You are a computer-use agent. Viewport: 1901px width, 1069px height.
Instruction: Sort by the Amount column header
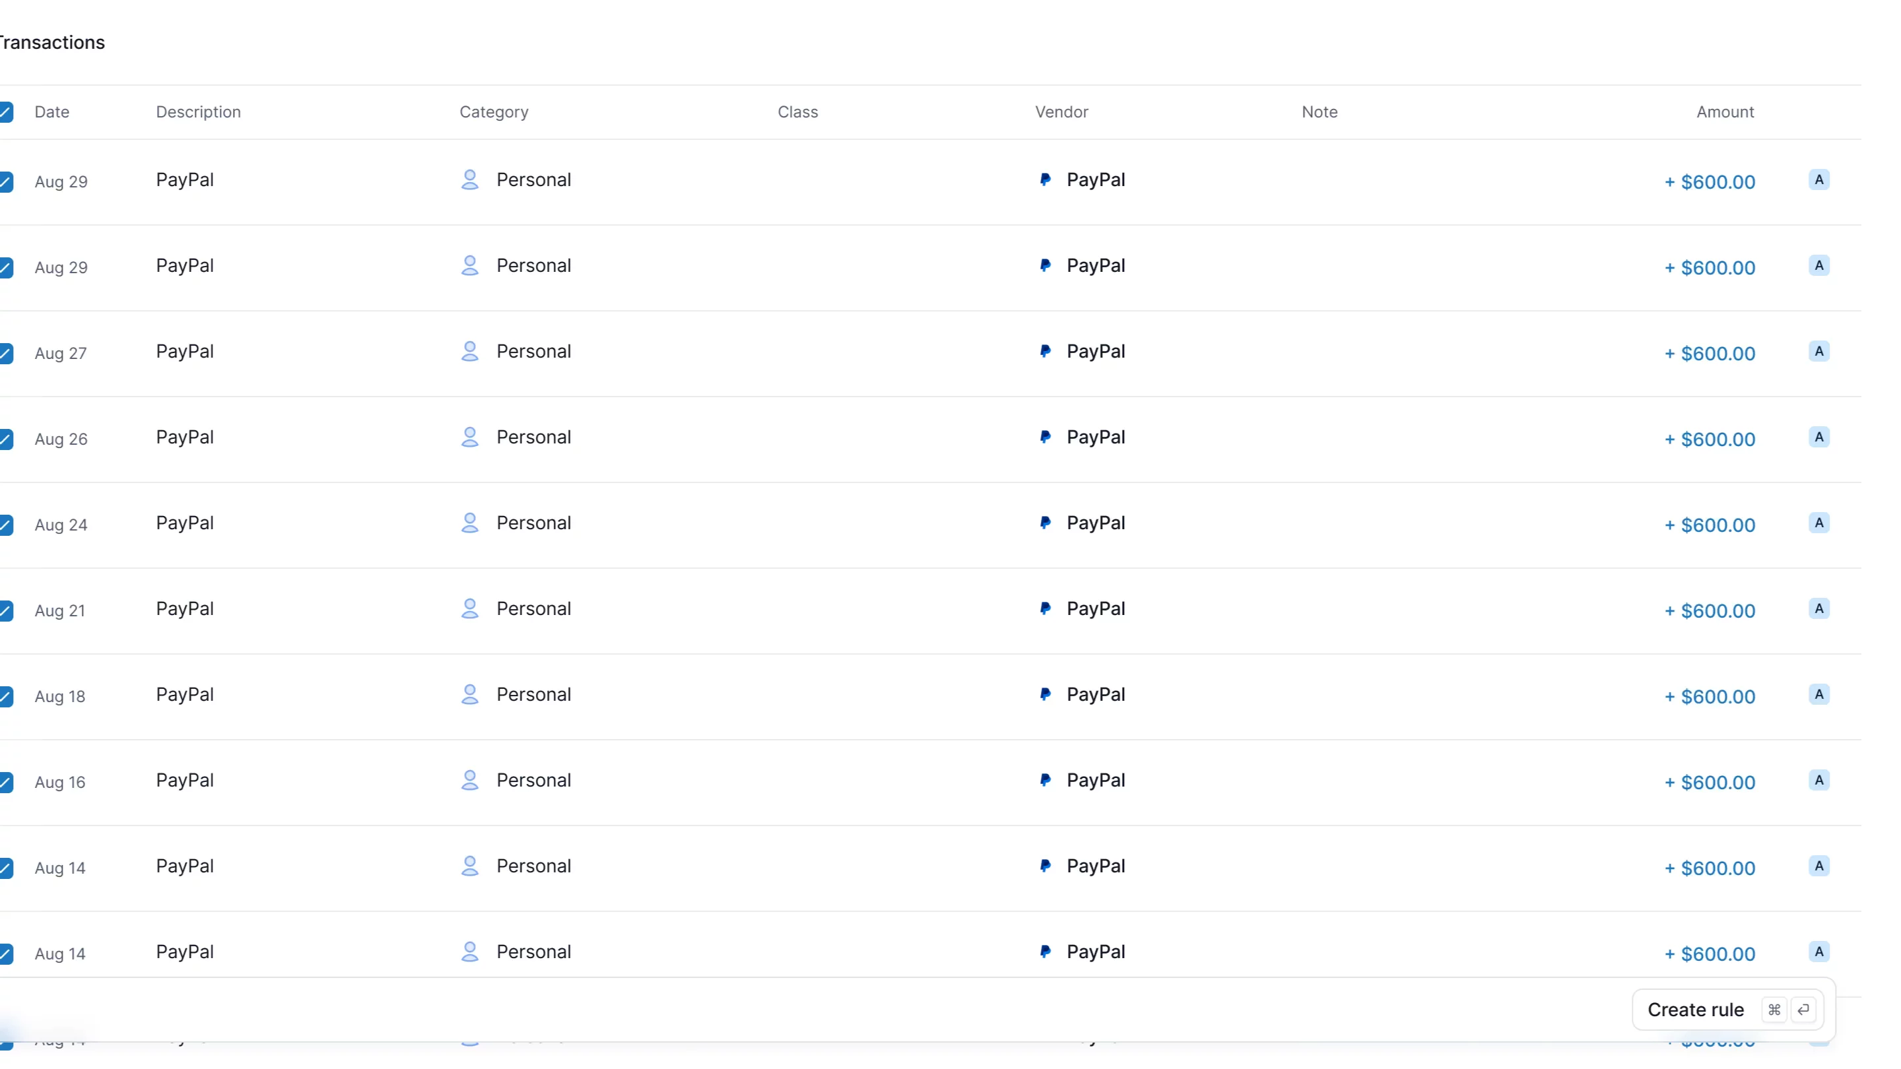[x=1725, y=112]
